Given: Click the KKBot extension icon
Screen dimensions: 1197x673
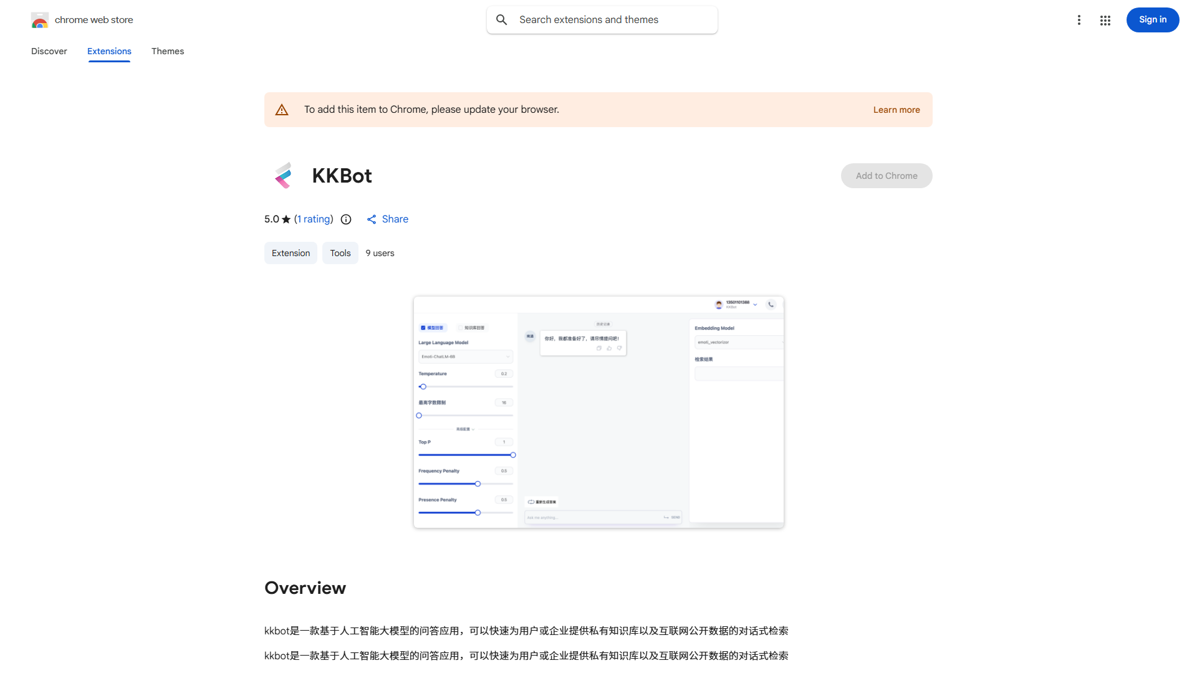Looking at the screenshot, I should [284, 175].
